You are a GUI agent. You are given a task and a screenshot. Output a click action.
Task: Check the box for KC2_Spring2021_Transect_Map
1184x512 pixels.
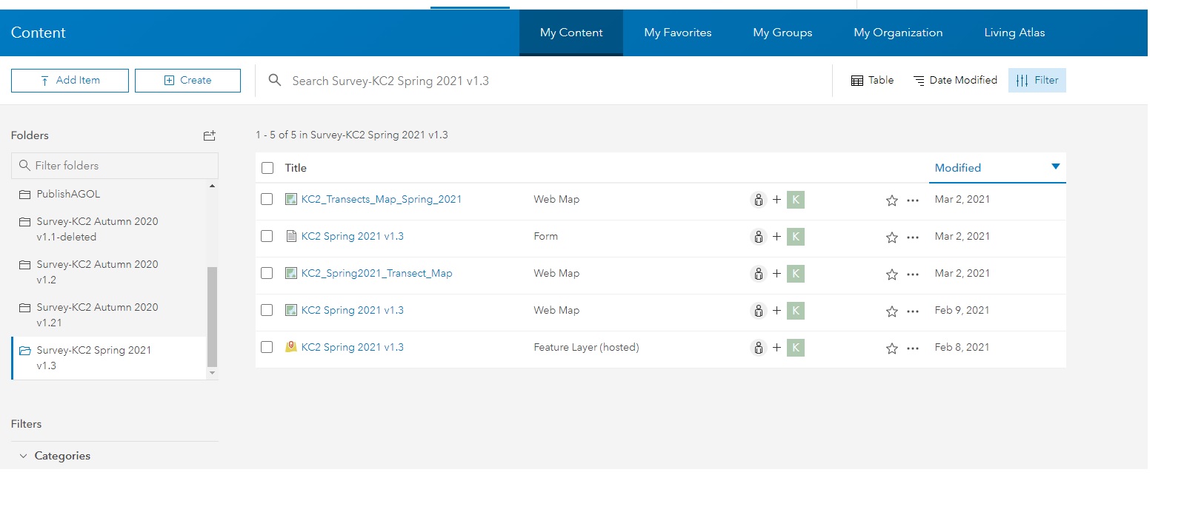click(267, 273)
